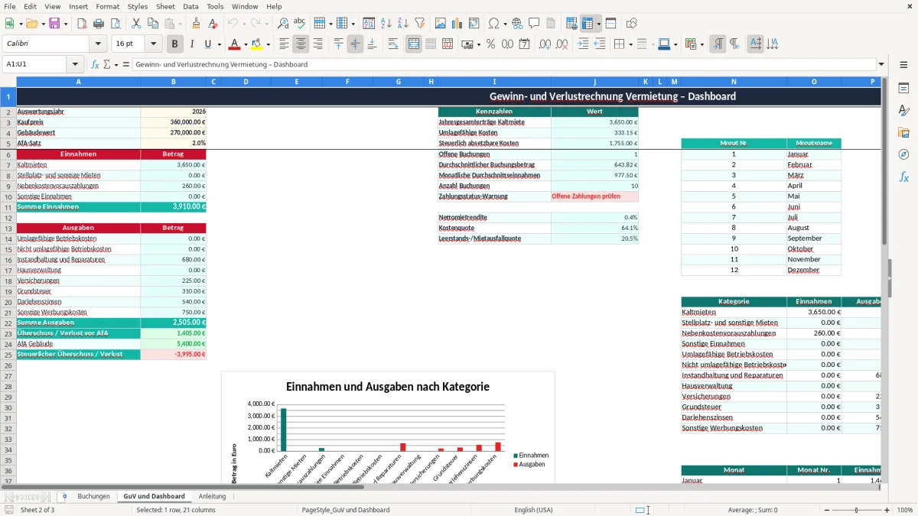Insert a chart

(x=457, y=24)
